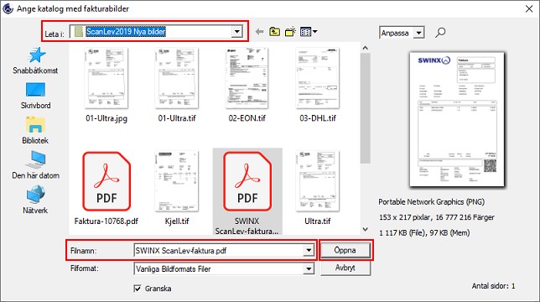This screenshot has height=302, width=540.
Task: Go back using the left arrow icon
Action: (259, 32)
